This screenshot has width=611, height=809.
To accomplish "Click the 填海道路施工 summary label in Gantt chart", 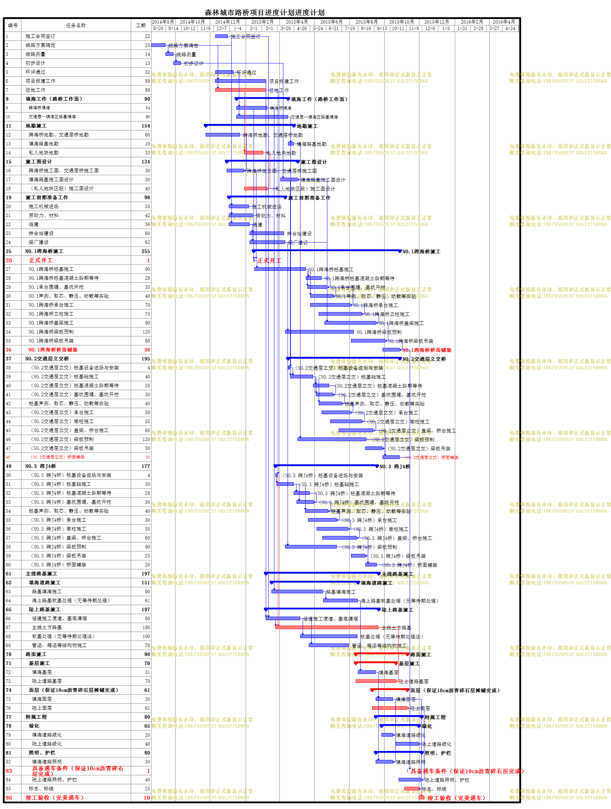I will click(377, 583).
